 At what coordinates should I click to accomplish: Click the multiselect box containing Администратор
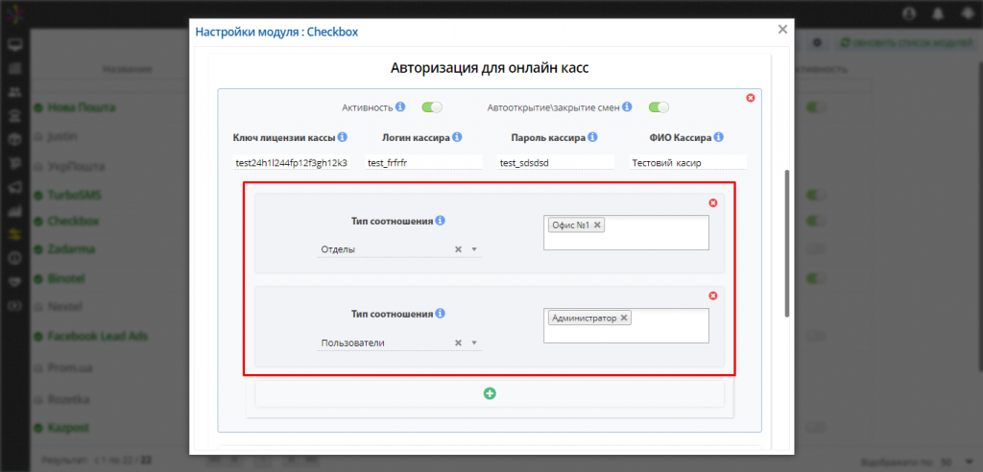626,325
